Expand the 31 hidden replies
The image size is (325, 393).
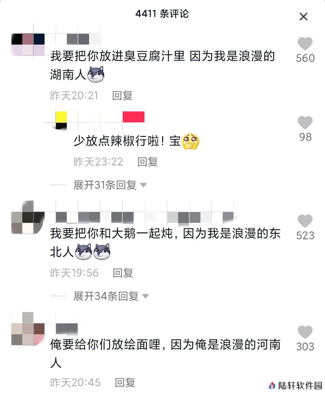click(x=110, y=185)
